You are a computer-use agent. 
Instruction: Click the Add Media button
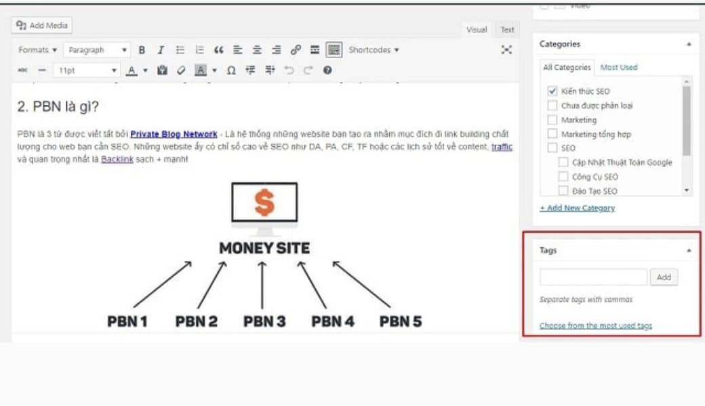click(42, 25)
